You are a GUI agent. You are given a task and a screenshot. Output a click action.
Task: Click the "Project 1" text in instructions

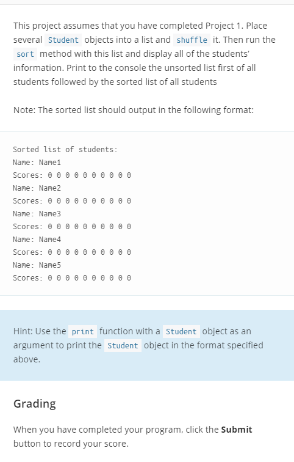[223, 26]
